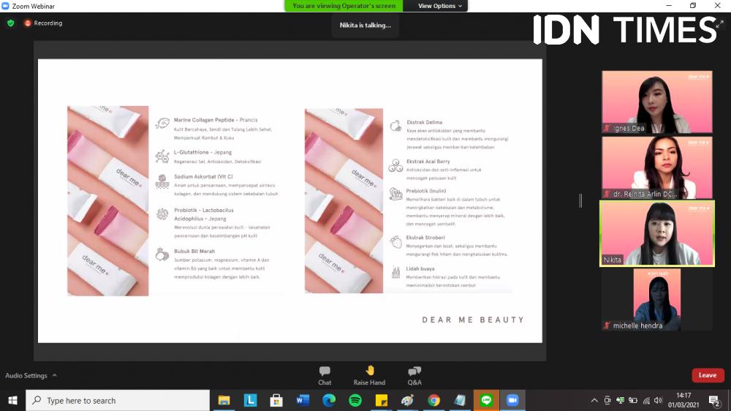Click "L-Glutathione - Jepang" heading on slide

[x=202, y=152]
